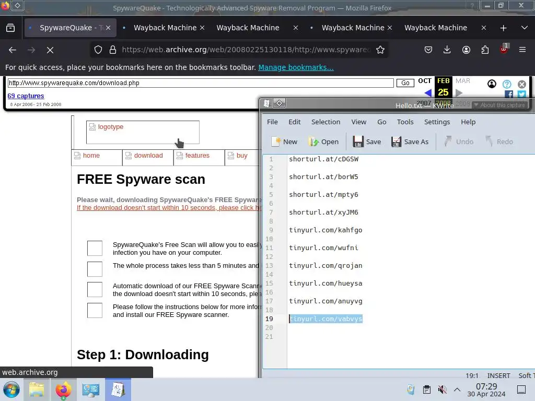Image resolution: width=535 pixels, height=401 pixels.
Task: Bookmark this page with the star icon
Action: [x=380, y=50]
